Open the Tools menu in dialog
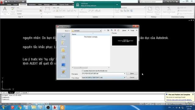The height and width of the screenshot is (110, 195). click(x=134, y=31)
